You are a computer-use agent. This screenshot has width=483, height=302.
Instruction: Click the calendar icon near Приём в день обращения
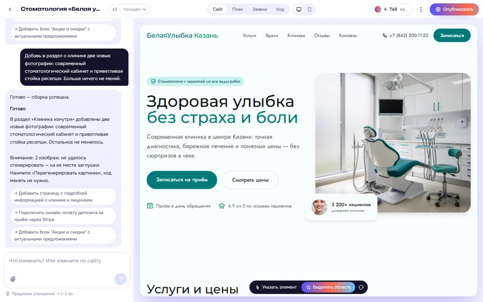pos(150,206)
